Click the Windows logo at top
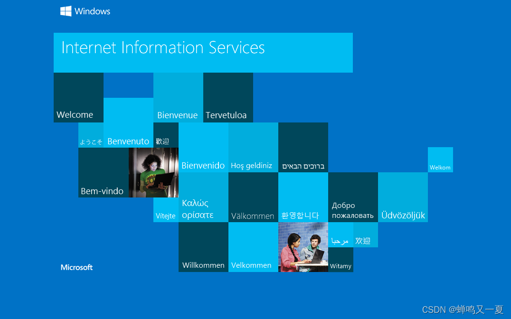Viewport: 511px width, 319px height. coord(85,11)
